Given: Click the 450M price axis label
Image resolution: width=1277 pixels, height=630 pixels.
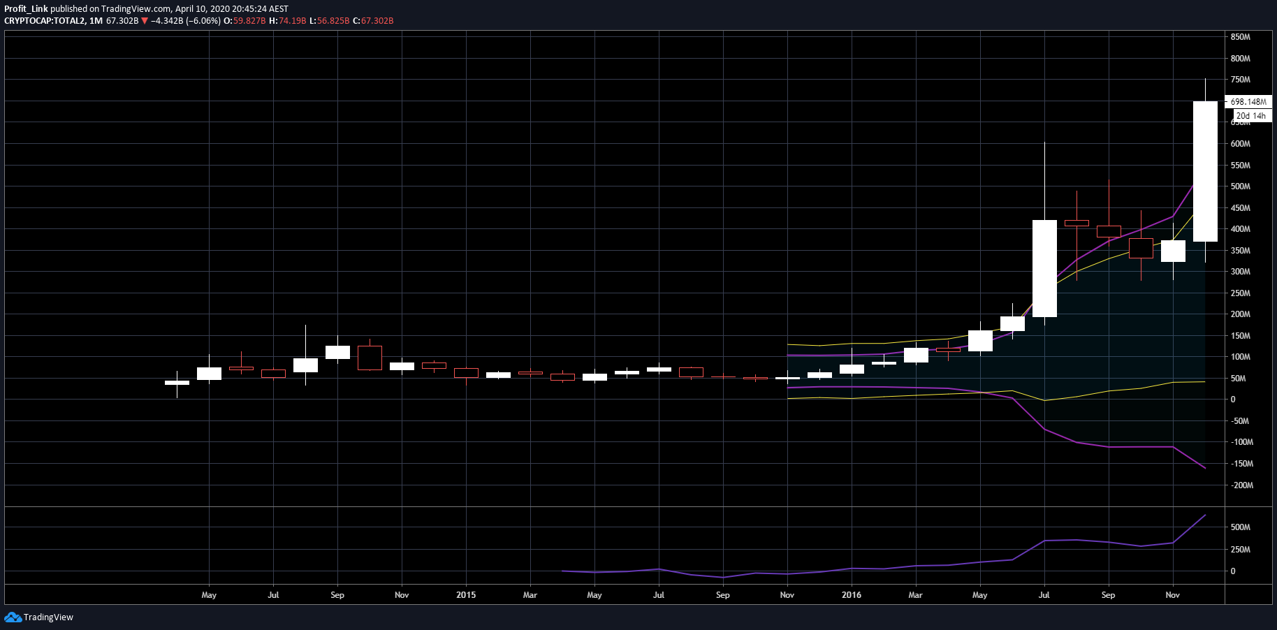Looking at the screenshot, I should pyautogui.click(x=1241, y=208).
